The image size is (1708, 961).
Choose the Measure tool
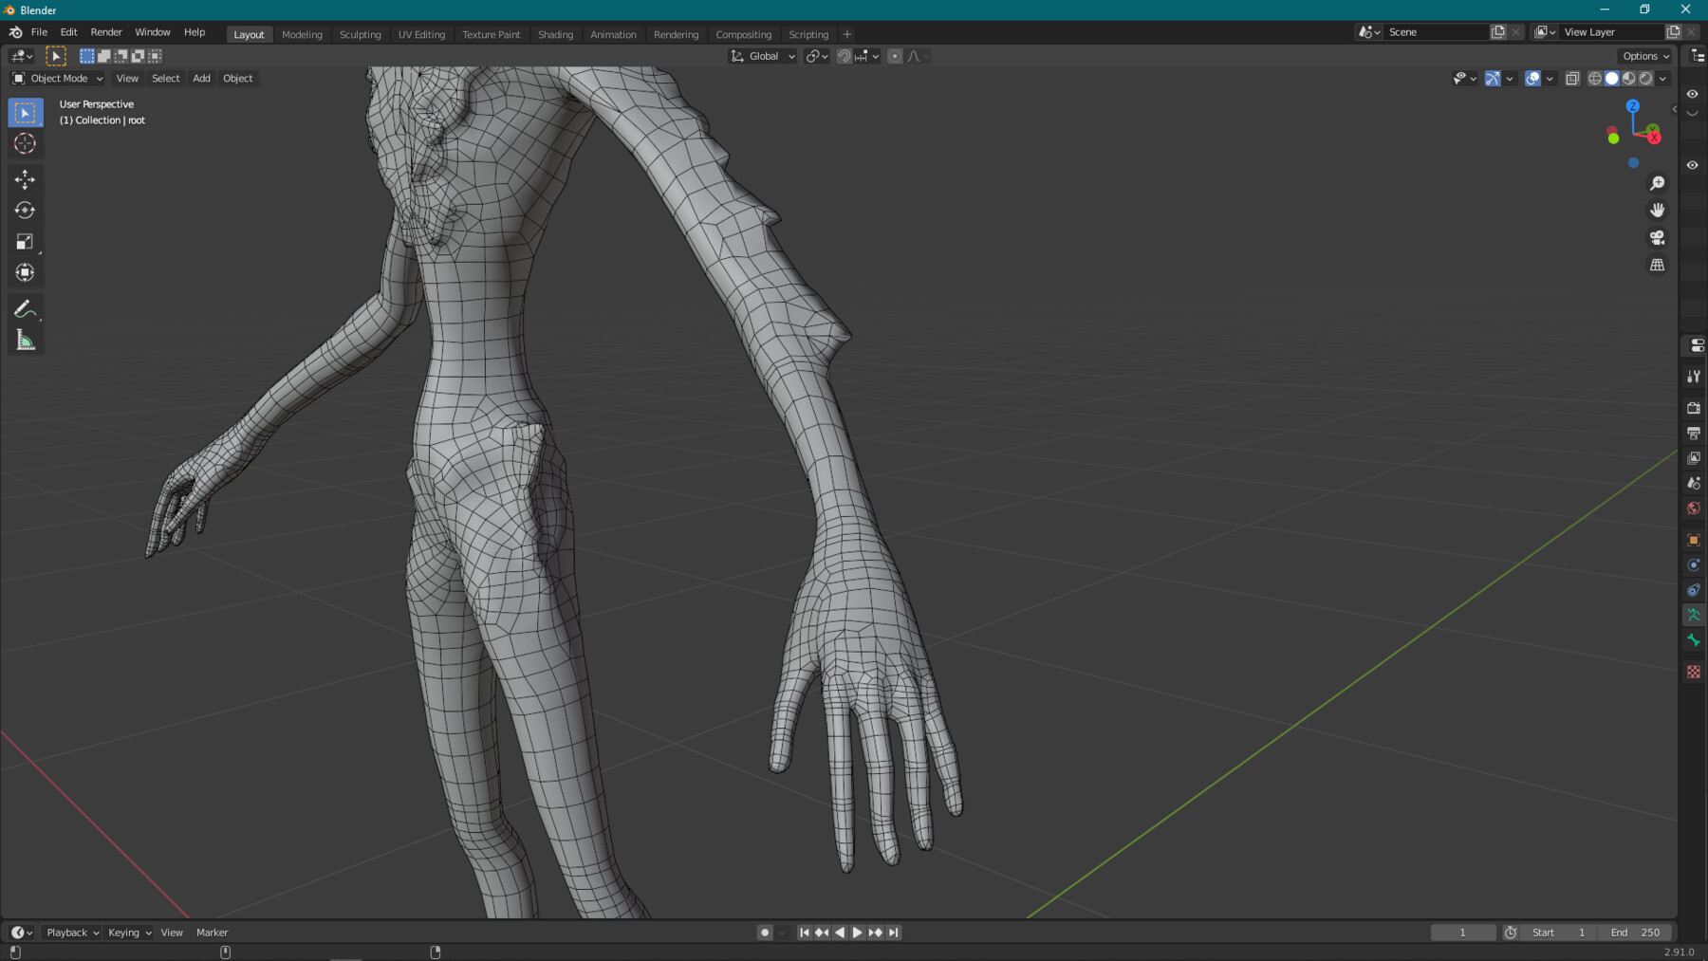pos(26,340)
